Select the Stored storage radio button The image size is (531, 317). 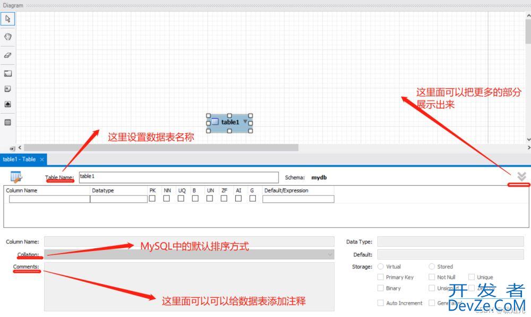432,266
